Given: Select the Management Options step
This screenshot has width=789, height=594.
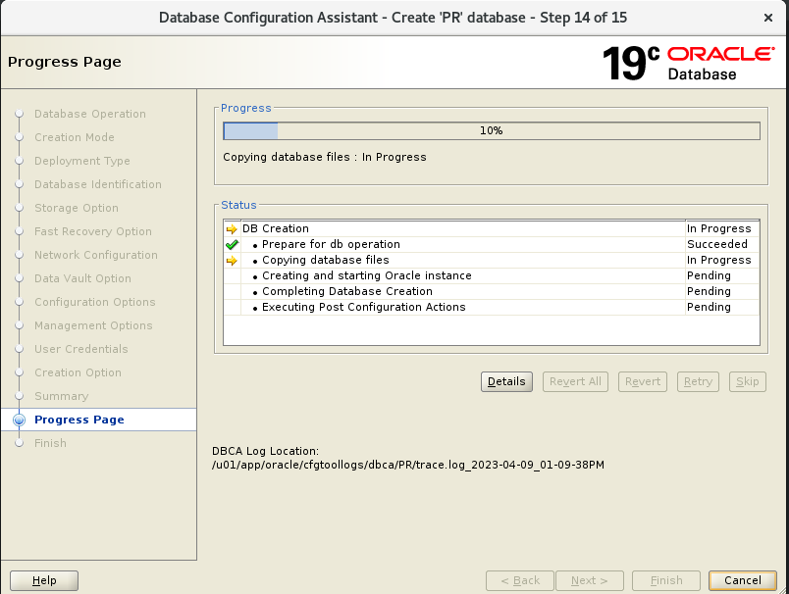Looking at the screenshot, I should pos(93,325).
